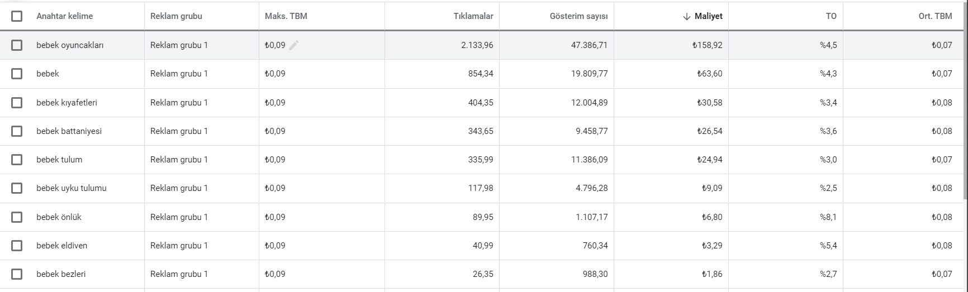The image size is (968, 292).
Task: Click the Tıklamalar column header
Action: [473, 16]
